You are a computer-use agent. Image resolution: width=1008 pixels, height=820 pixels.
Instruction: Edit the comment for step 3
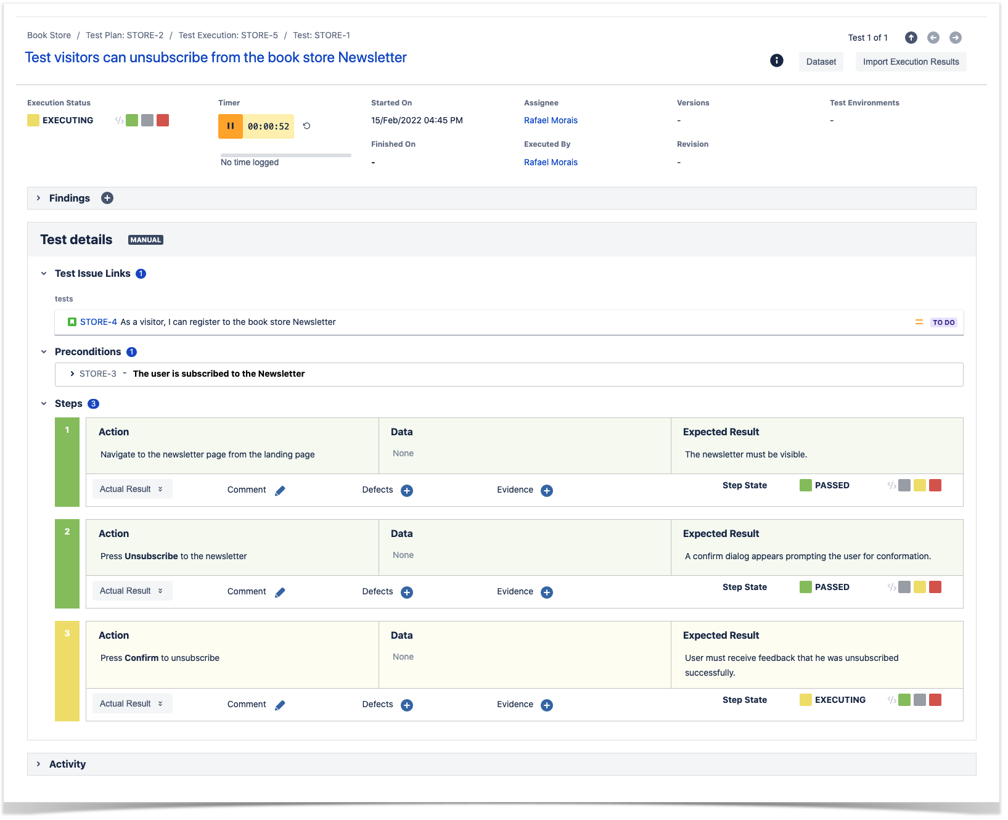click(x=280, y=705)
